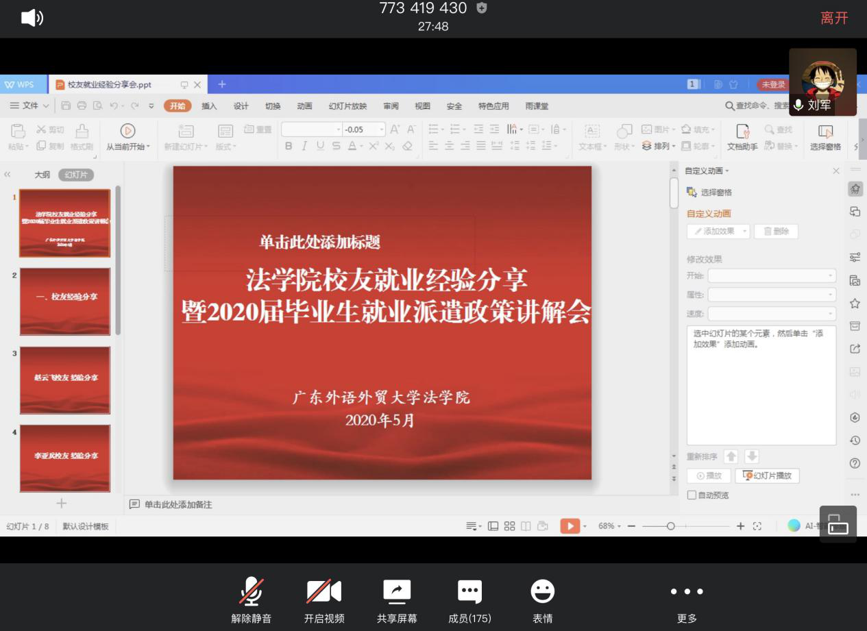Image resolution: width=867 pixels, height=631 pixels.
Task: Open the More options menu
Action: click(687, 591)
